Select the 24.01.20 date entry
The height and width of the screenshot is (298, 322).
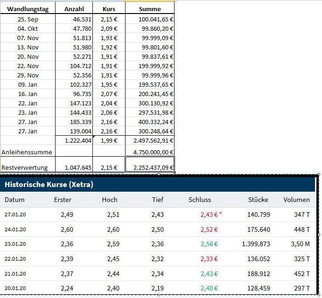click(x=15, y=229)
